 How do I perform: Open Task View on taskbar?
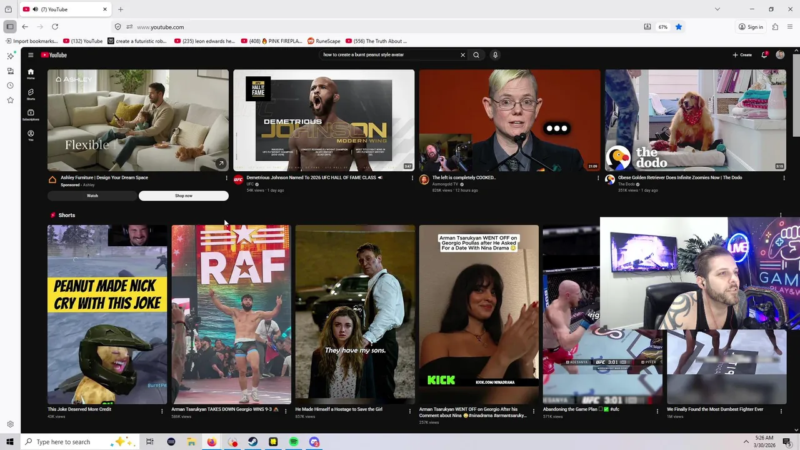coord(150,442)
